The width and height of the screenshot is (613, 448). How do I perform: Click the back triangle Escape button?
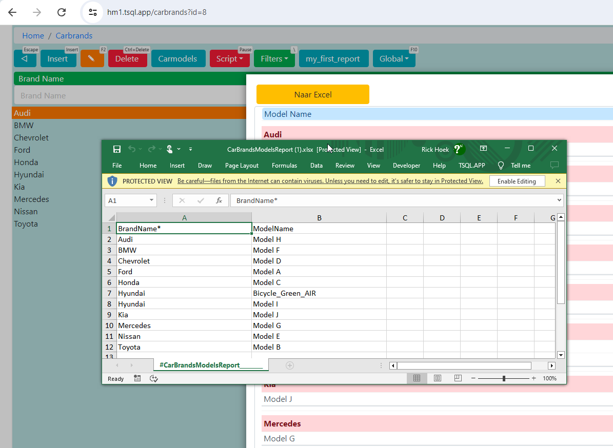pos(25,58)
